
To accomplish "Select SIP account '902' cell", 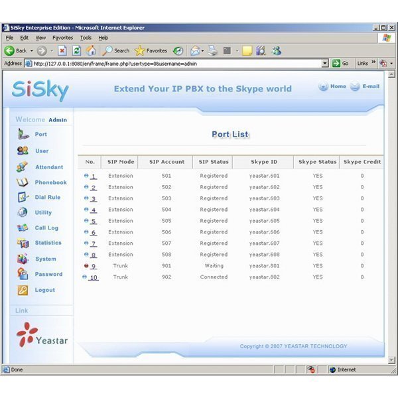I will point(166,277).
